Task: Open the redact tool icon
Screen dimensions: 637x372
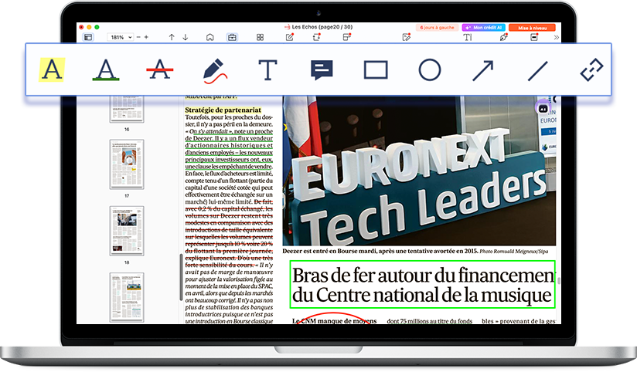Action: pos(534,37)
